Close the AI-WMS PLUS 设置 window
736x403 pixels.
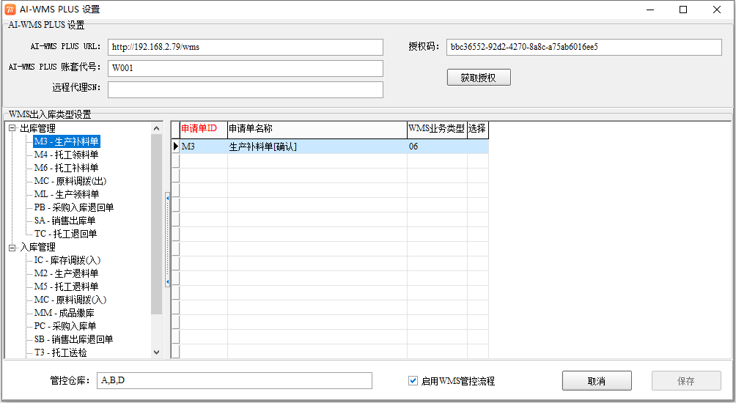717,10
